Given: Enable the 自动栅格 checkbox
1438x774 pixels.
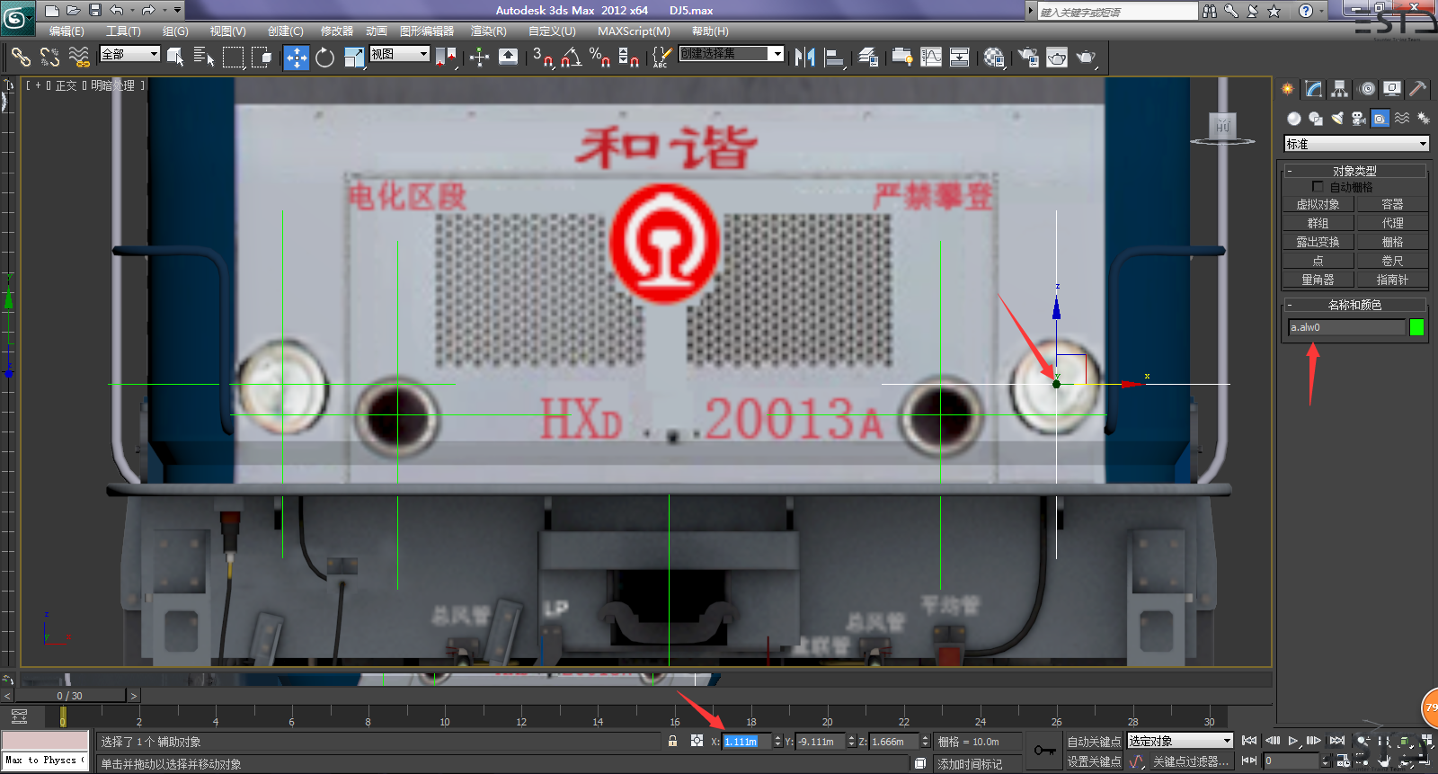Looking at the screenshot, I should click(x=1318, y=187).
